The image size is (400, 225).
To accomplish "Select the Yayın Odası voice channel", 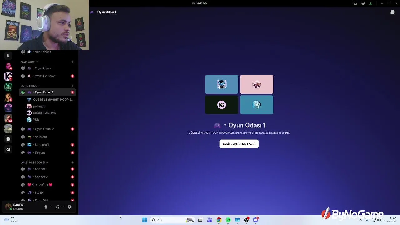I will (47, 68).
